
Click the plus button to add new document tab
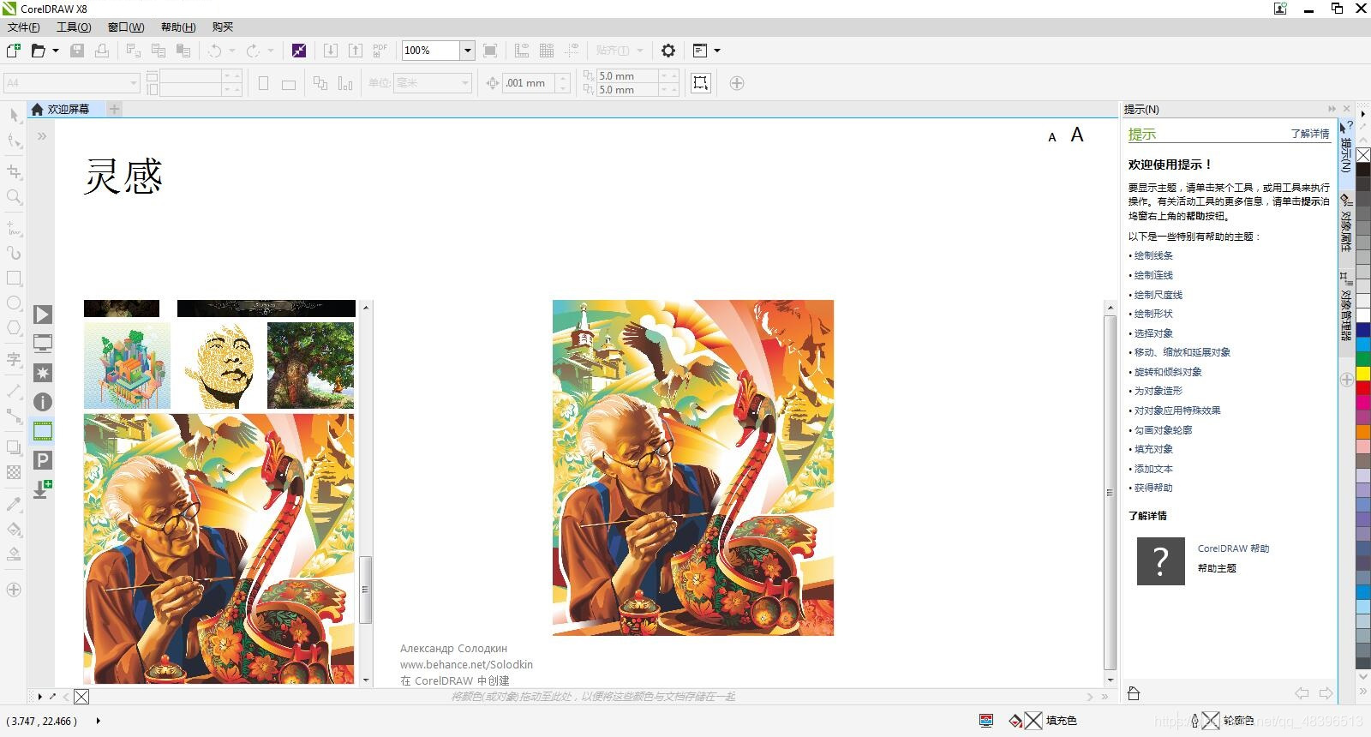(x=114, y=109)
